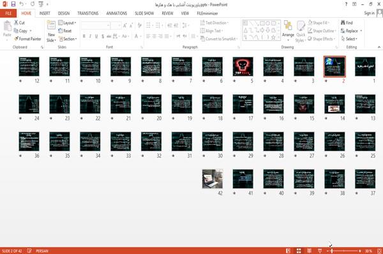Click zoom out minus button
This screenshot has width=383, height=254.
327,251
